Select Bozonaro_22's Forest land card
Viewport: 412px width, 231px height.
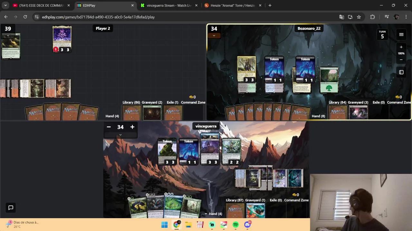329,80
